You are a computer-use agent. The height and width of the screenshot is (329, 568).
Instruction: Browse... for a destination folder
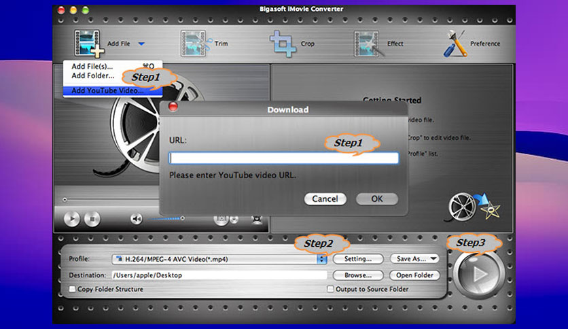[x=358, y=275]
